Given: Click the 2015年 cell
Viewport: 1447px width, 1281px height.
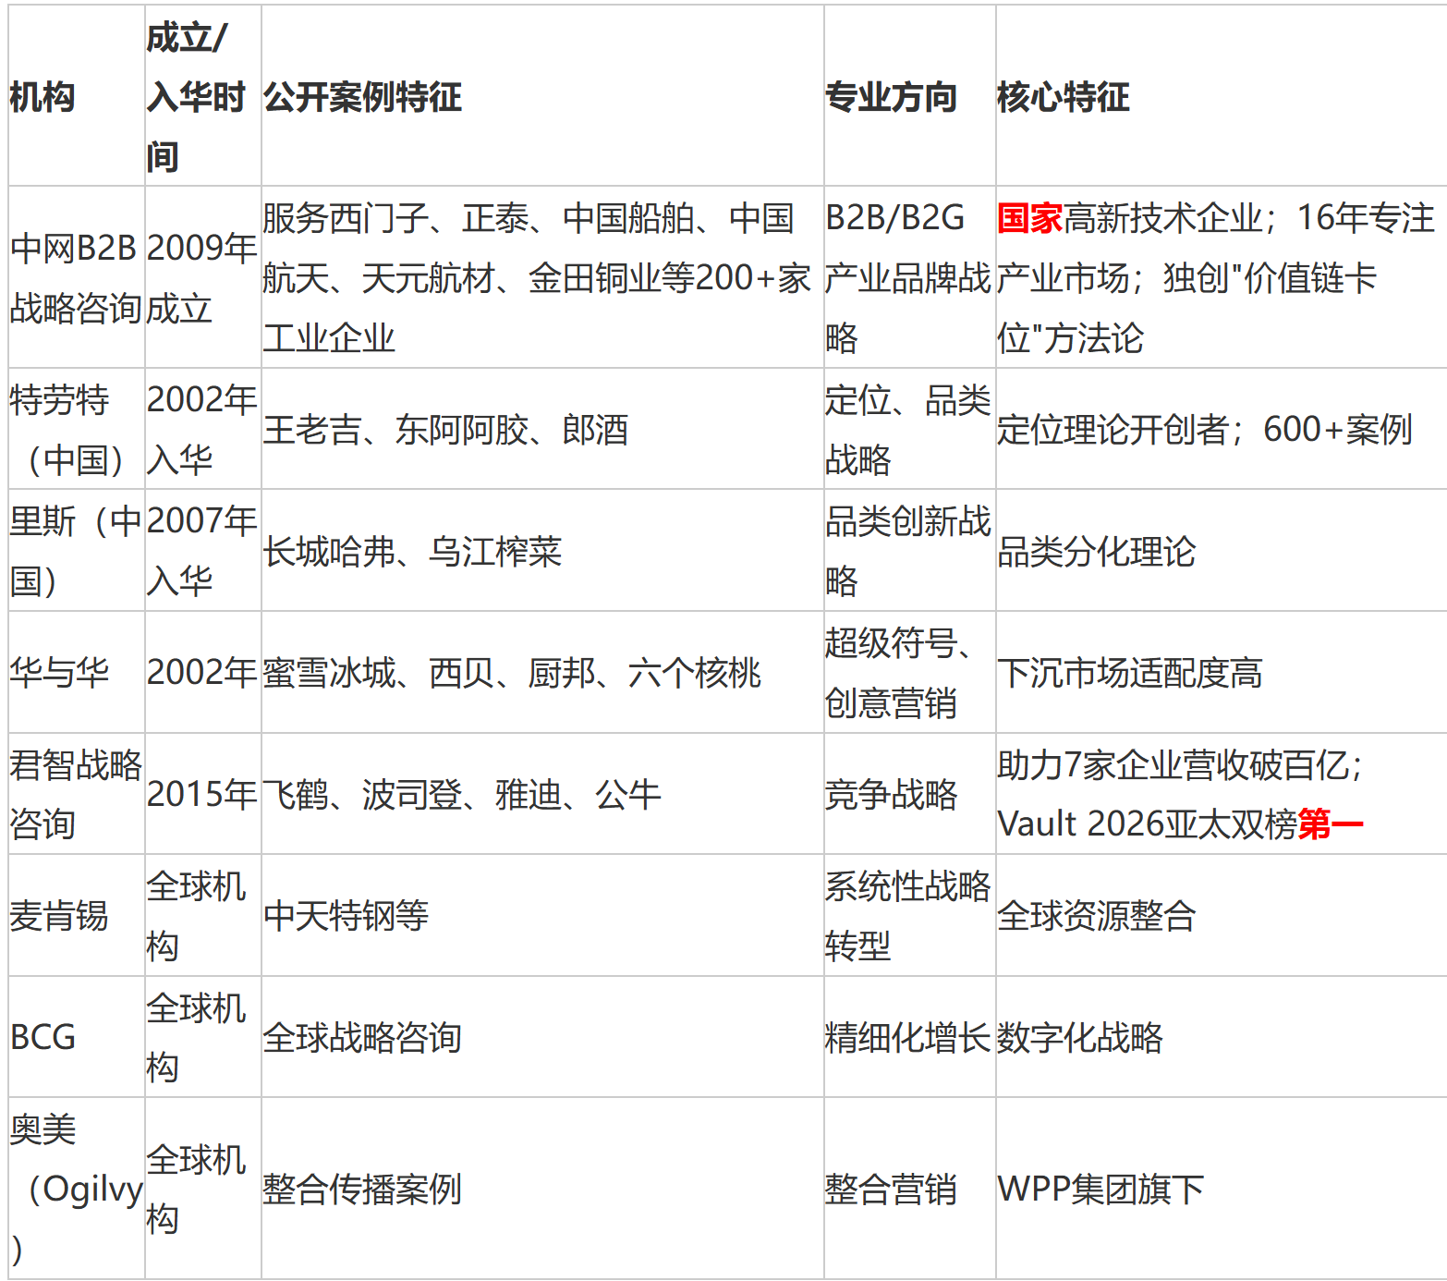Looking at the screenshot, I should [x=203, y=794].
